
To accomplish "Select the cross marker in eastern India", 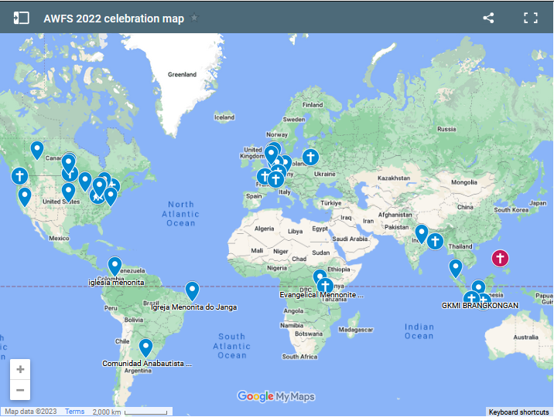I will pos(436,241).
